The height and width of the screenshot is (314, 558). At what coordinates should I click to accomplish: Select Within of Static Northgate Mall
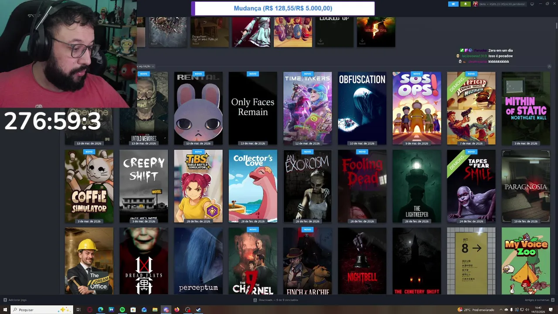point(526,108)
